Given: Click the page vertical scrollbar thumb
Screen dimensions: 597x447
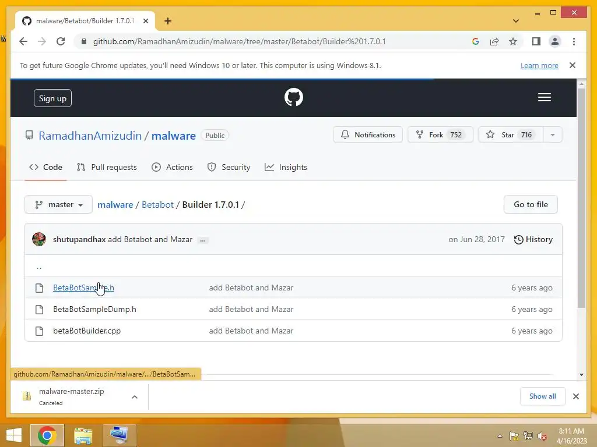Looking at the screenshot, I should coord(581,198).
